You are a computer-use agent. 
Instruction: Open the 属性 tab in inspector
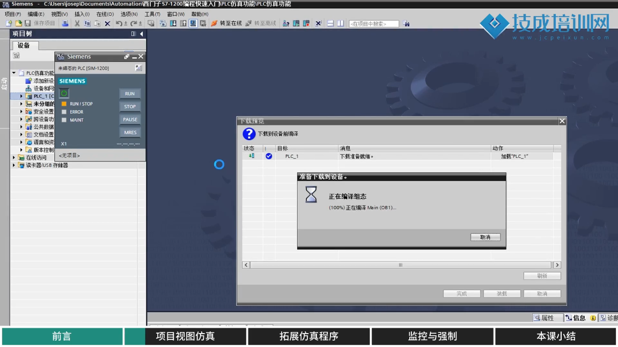[x=547, y=318]
